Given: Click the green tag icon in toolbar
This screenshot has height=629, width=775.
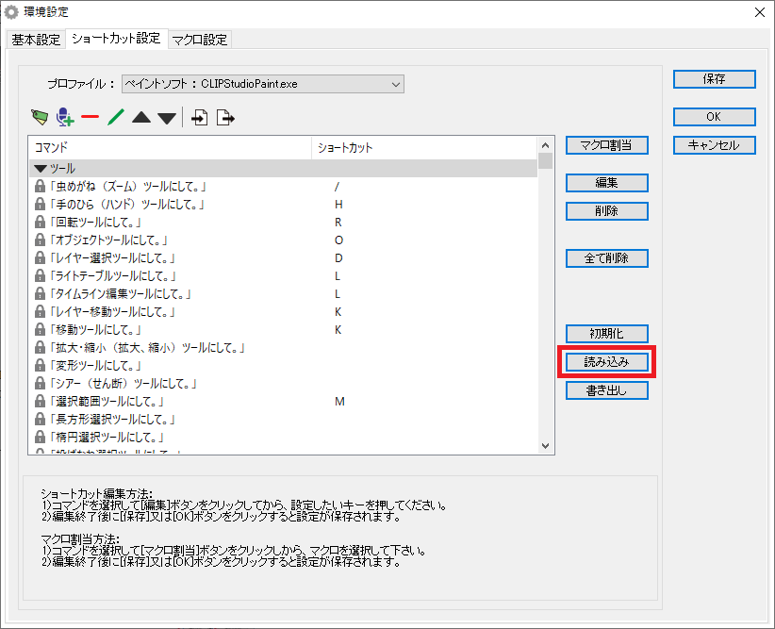Looking at the screenshot, I should [39, 118].
